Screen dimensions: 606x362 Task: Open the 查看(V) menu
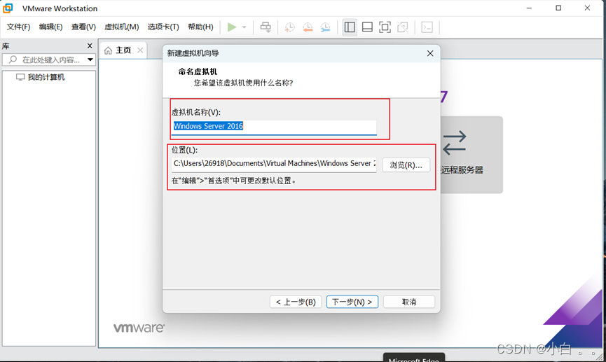point(83,27)
